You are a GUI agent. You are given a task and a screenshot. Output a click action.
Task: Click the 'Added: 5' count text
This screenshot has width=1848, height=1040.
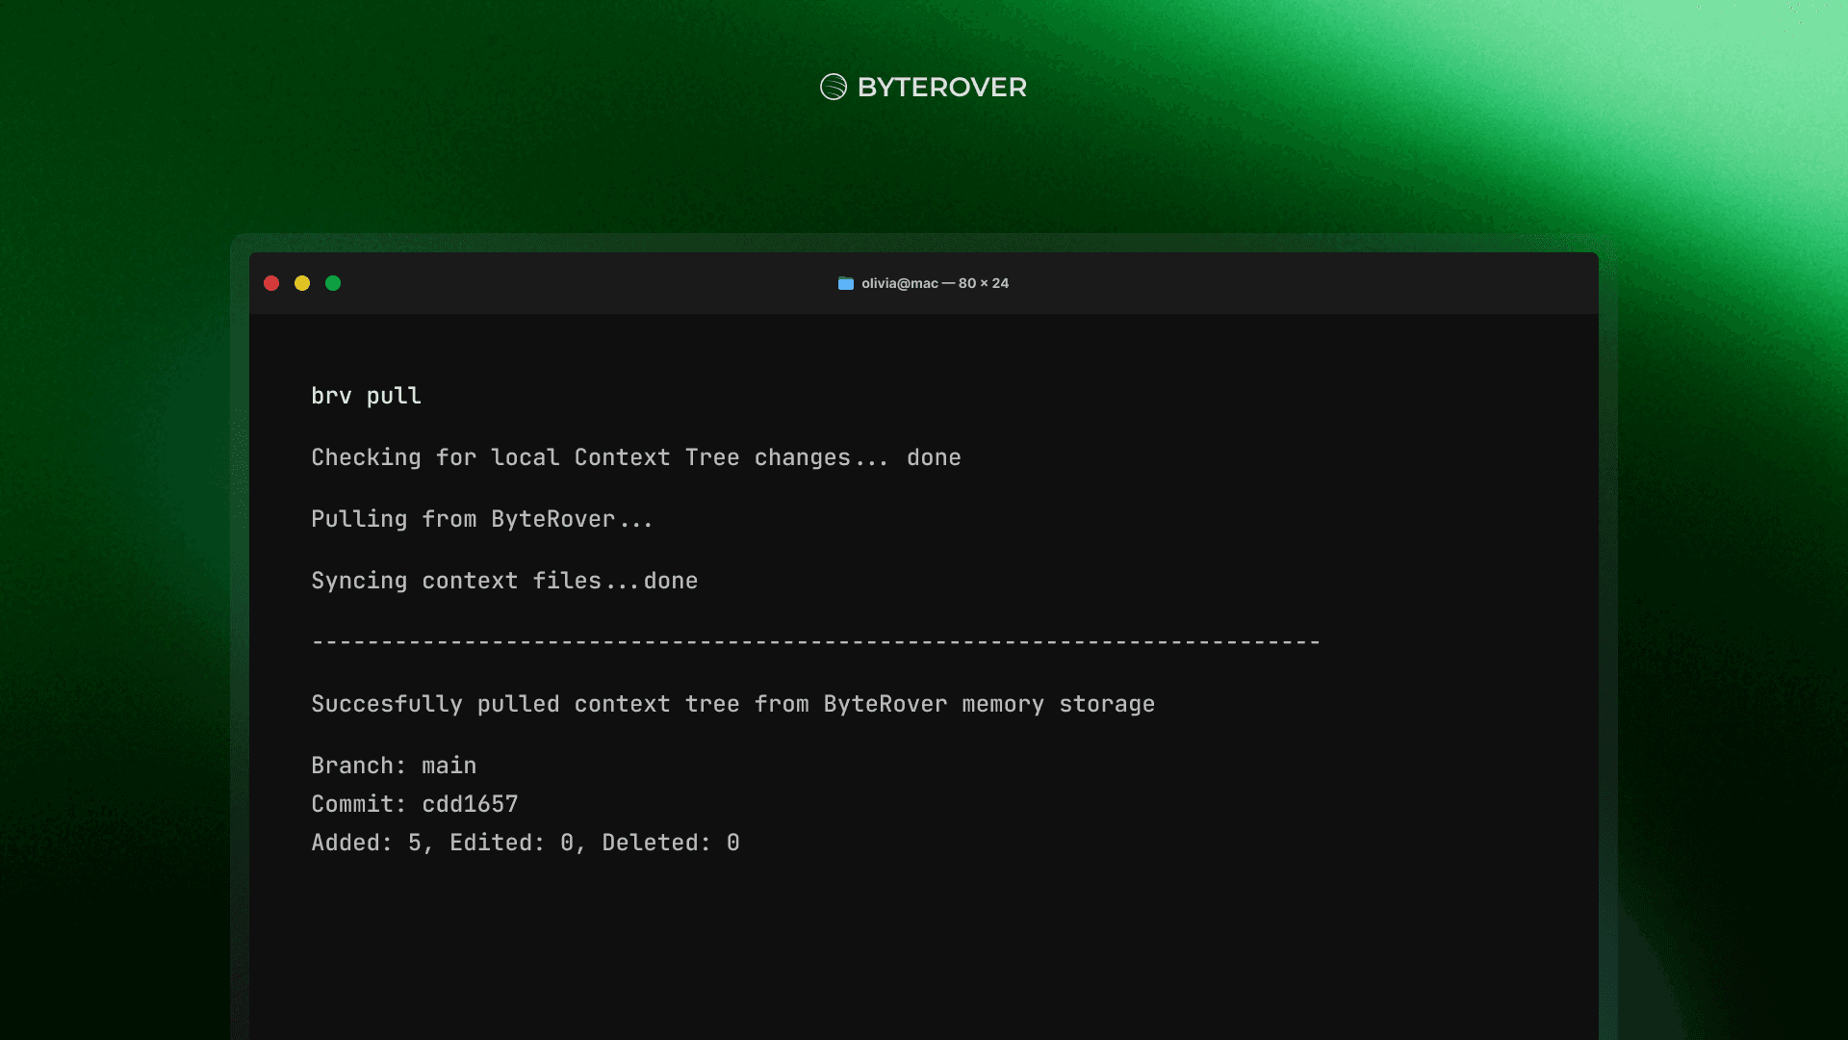click(367, 843)
